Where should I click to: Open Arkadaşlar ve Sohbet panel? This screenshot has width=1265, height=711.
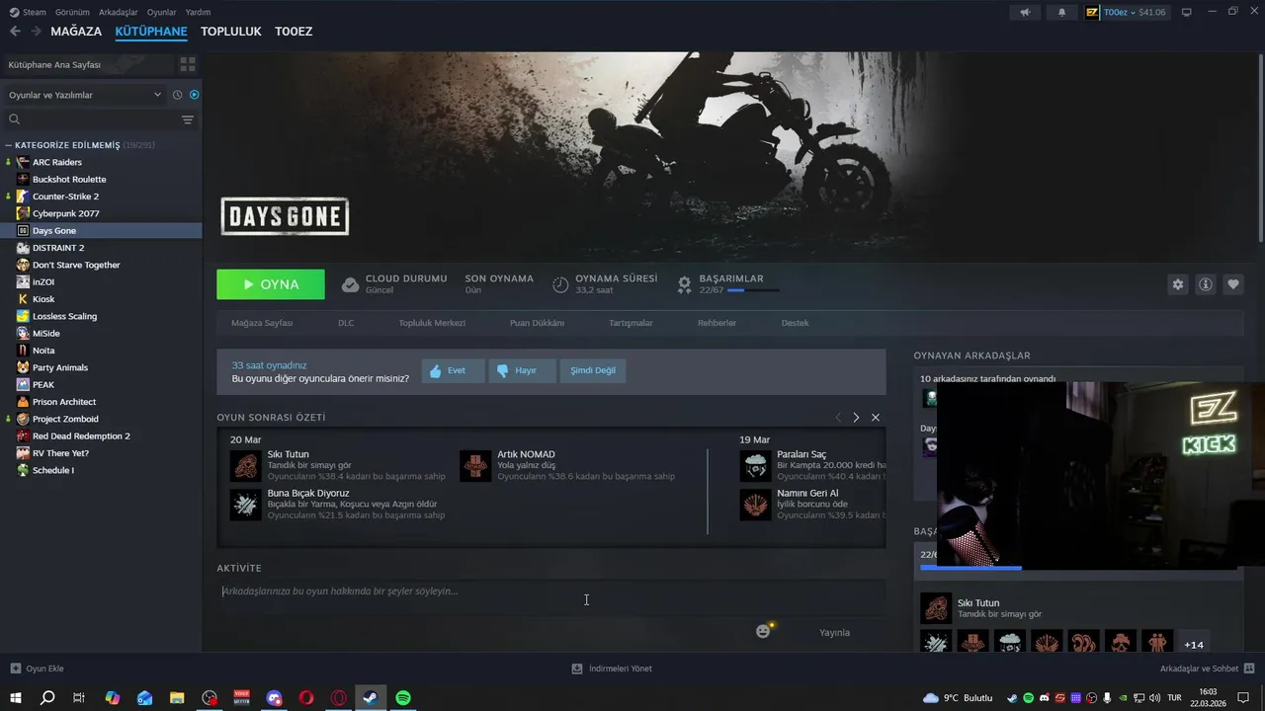(x=1207, y=669)
